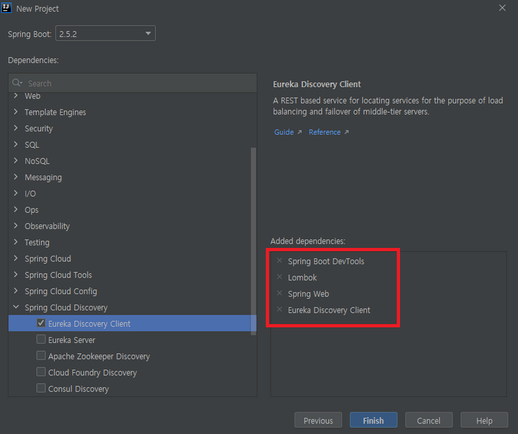Remove Eureka Discovery Client added dependency
Viewport: 518px width, 434px height.
[279, 309]
